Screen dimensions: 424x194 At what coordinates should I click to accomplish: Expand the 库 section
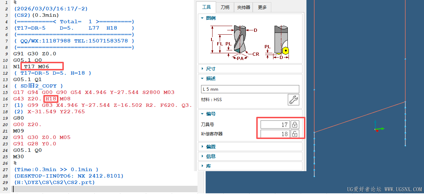click(x=250, y=166)
